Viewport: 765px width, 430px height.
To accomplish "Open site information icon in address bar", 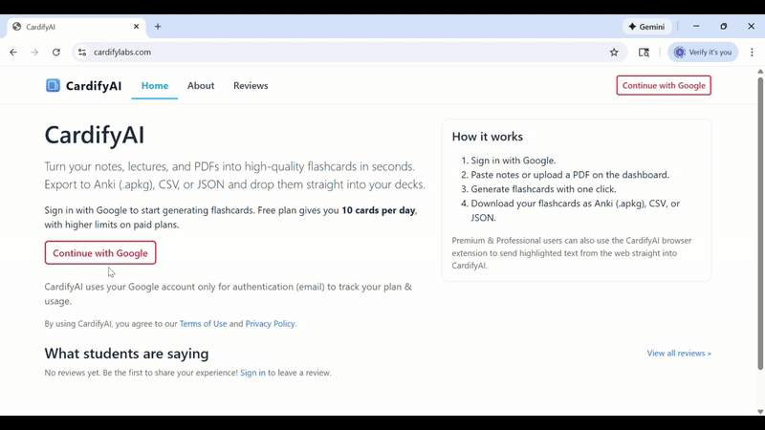I will [82, 53].
